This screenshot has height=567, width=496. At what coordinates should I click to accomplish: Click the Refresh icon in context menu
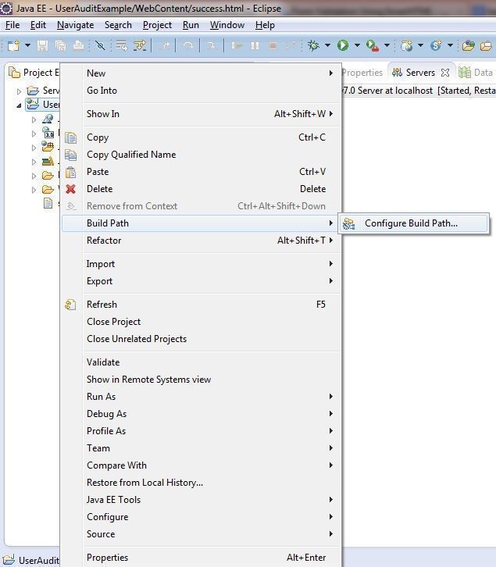click(70, 305)
